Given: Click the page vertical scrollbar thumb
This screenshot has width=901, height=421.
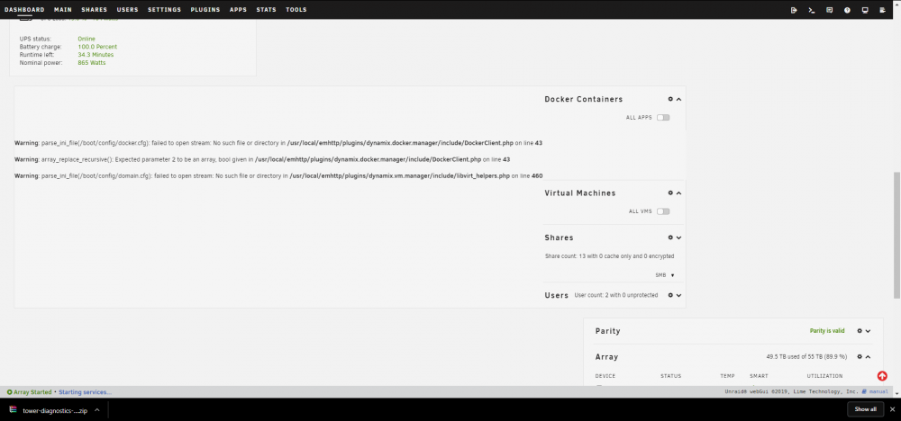Looking at the screenshot, I should point(897,235).
